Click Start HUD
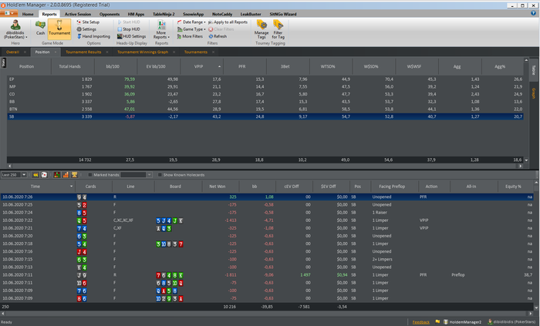Screen dimensions: 540x326 pyautogui.click(x=129, y=22)
